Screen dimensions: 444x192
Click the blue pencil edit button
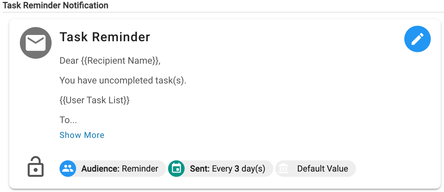tap(417, 39)
